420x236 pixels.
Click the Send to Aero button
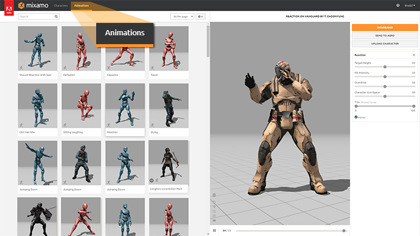click(385, 35)
